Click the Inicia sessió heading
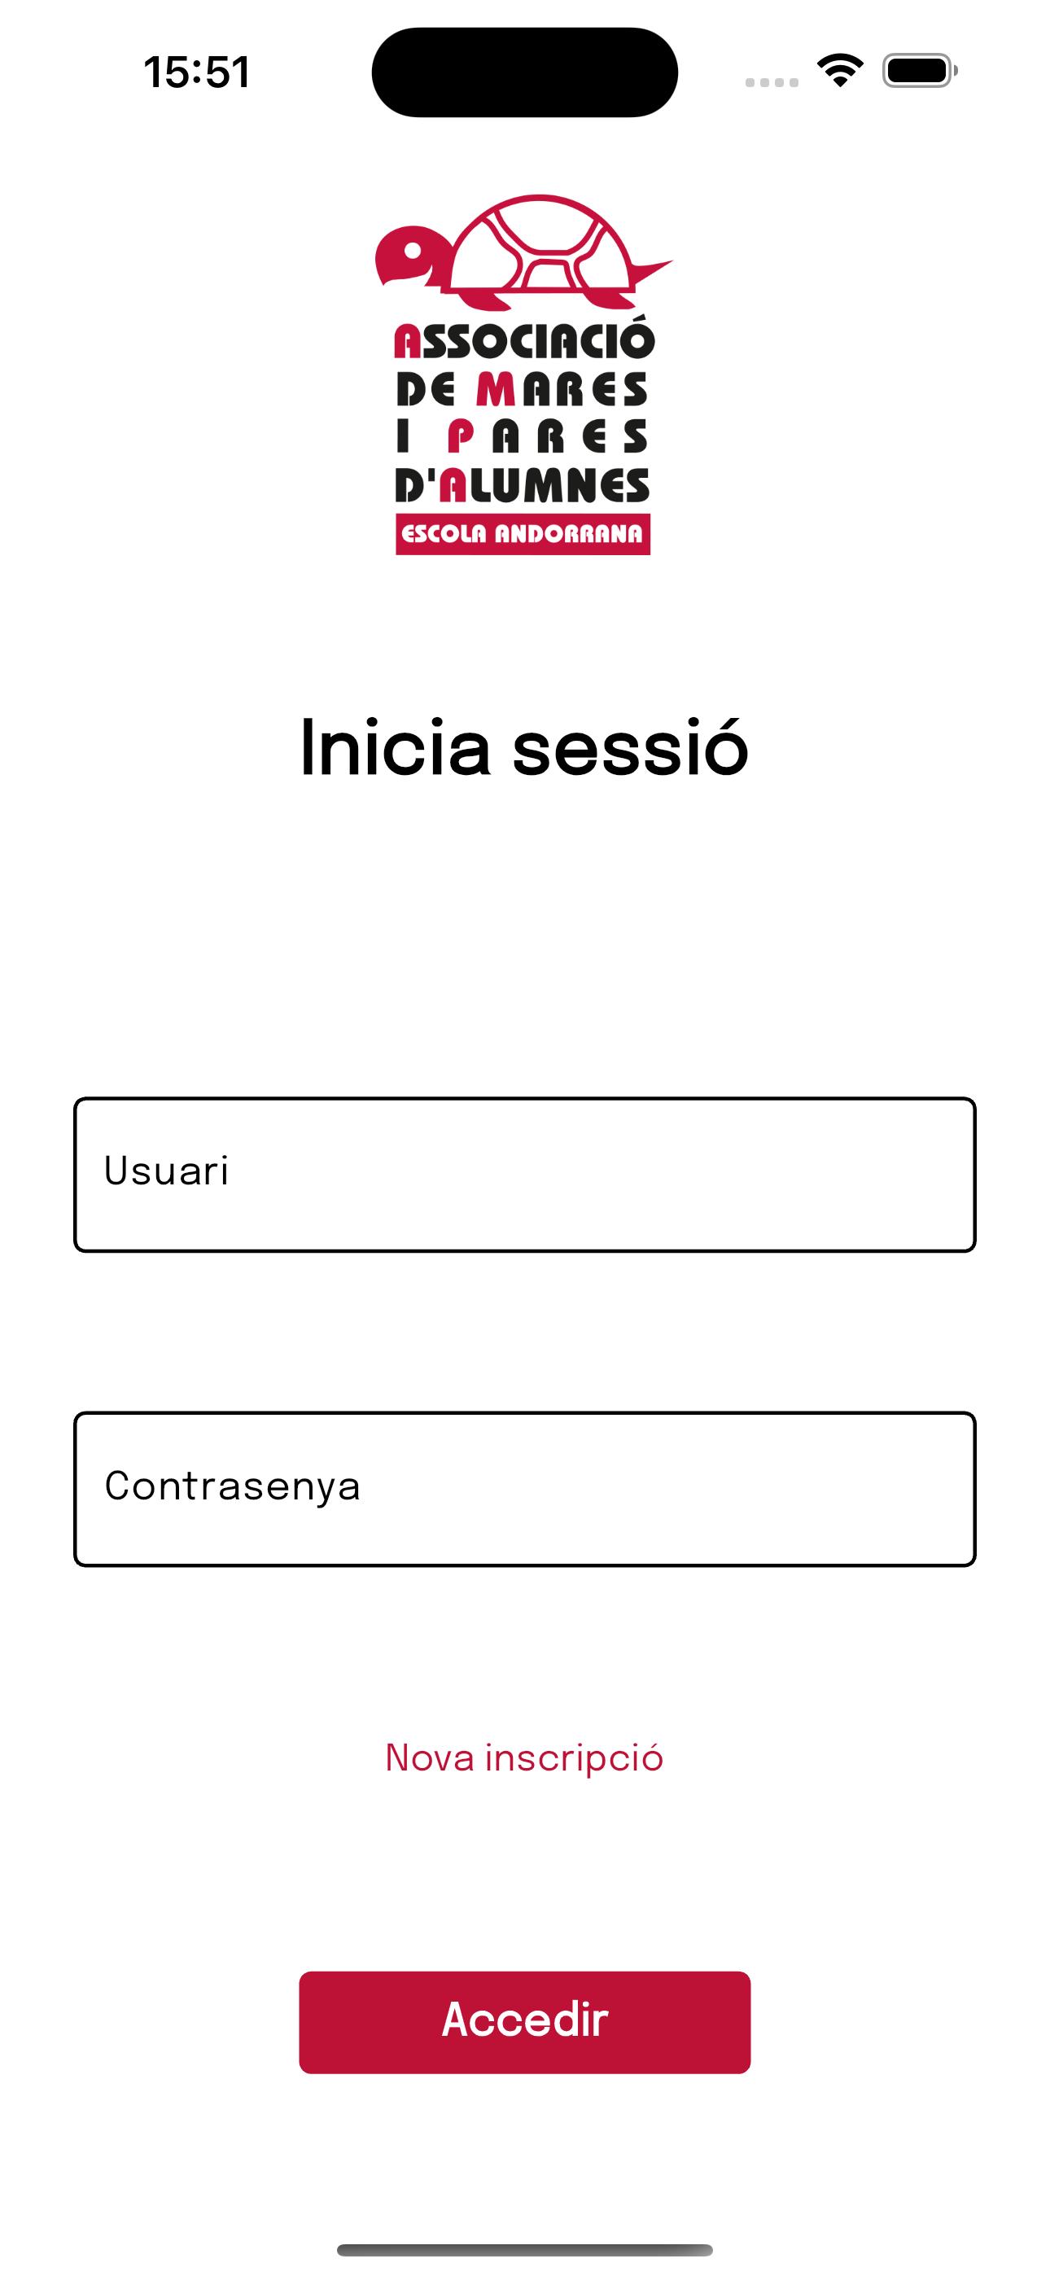 pyautogui.click(x=525, y=749)
